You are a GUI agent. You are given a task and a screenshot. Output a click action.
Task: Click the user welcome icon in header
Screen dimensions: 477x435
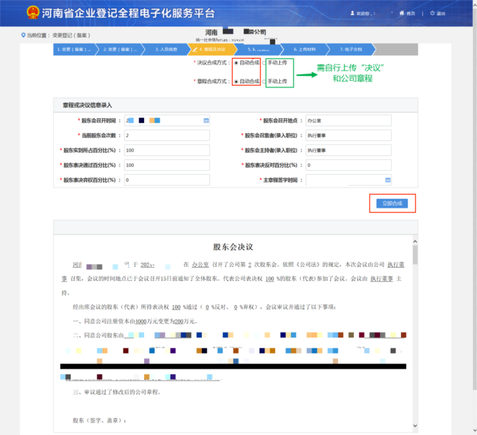pos(352,13)
